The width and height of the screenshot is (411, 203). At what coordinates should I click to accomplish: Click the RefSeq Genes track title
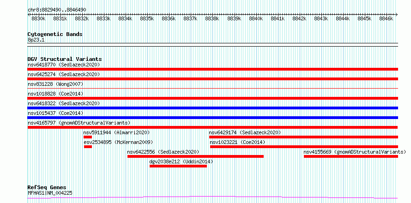click(x=47, y=188)
